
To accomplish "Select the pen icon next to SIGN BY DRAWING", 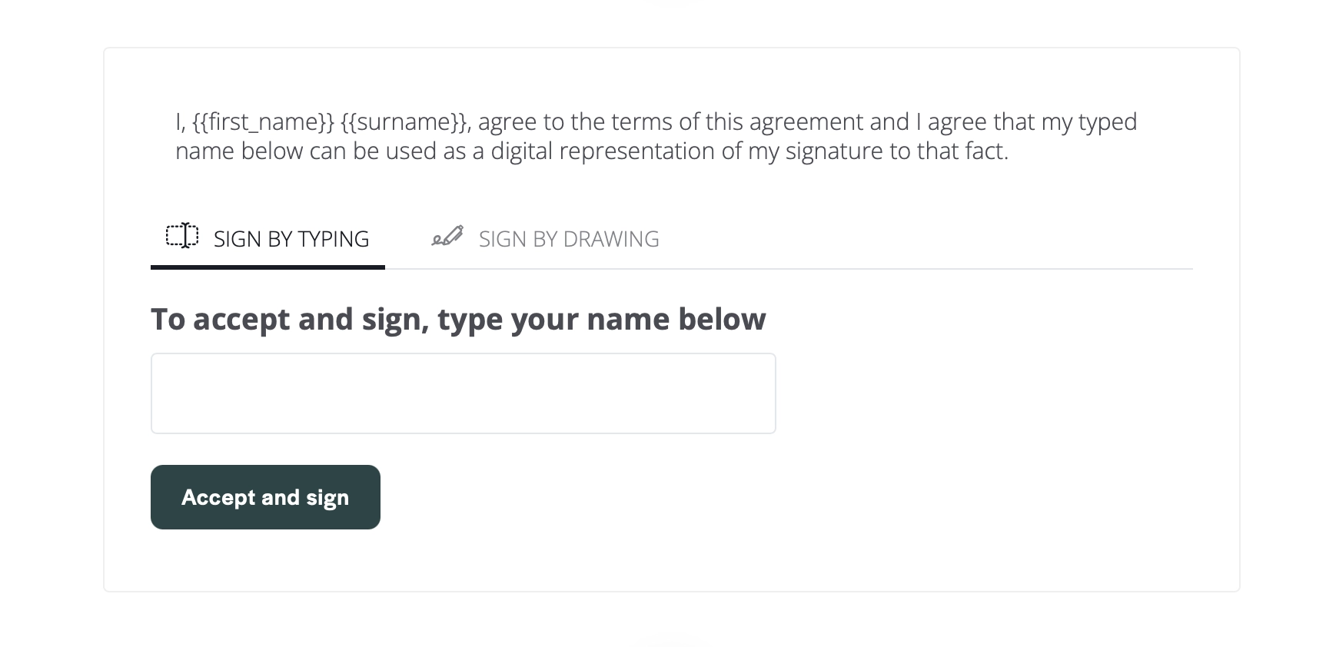I will point(447,236).
